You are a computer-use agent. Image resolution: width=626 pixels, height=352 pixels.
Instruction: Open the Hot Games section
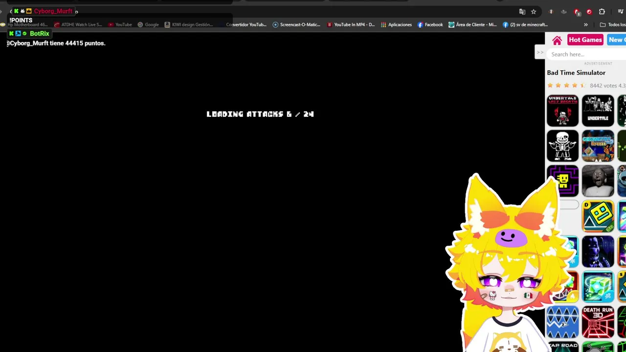[x=585, y=40]
